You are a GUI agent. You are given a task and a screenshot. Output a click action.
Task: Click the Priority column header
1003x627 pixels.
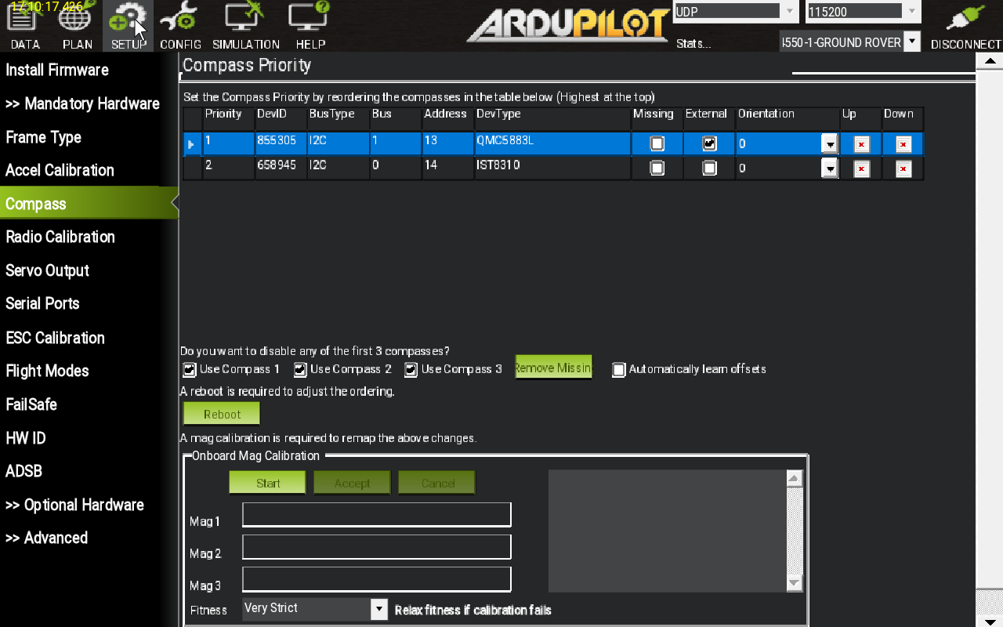[228, 119]
